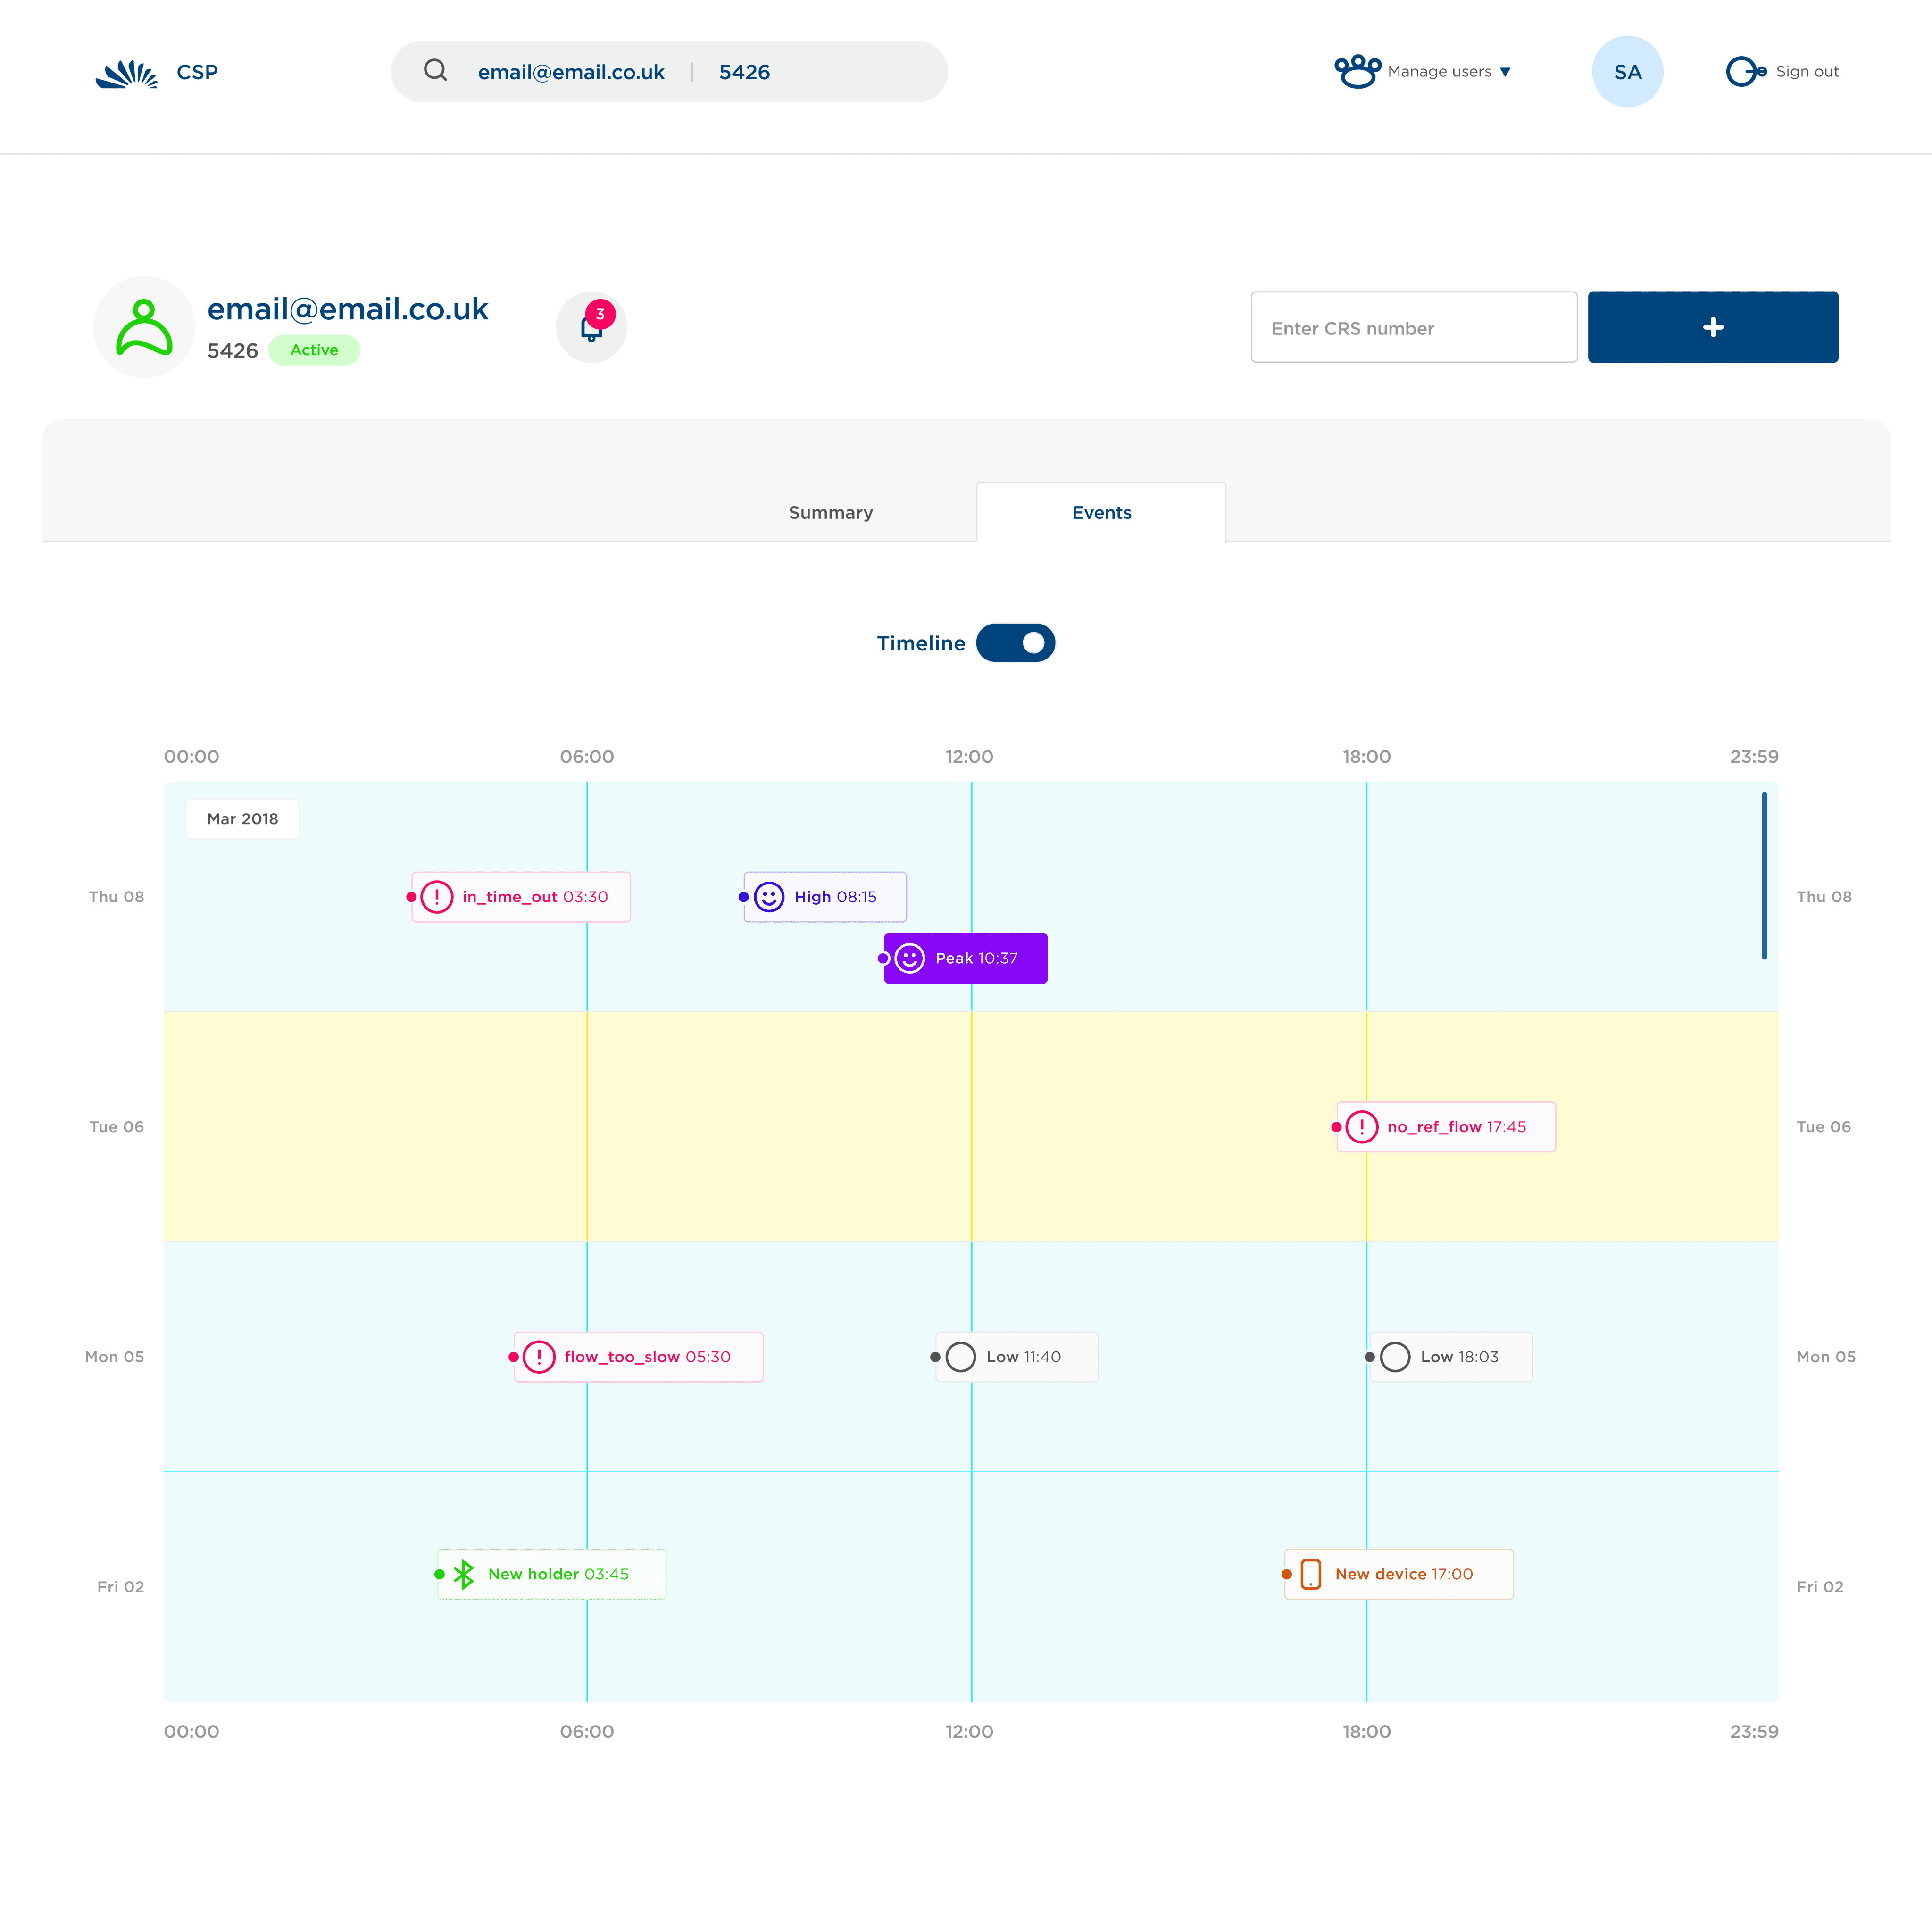The image size is (1932, 1909).
Task: Click the warning icon on in_time_out event
Action: click(437, 897)
